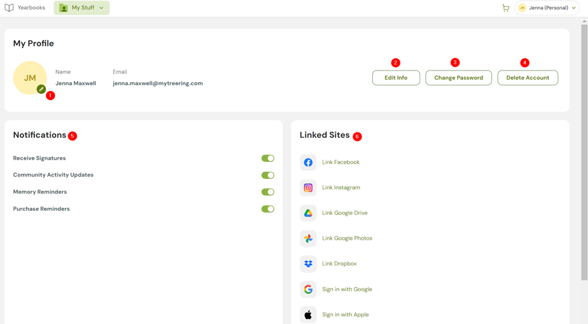Viewport: 588px width, 324px height.
Task: Select the Delete Account button
Action: pos(527,78)
